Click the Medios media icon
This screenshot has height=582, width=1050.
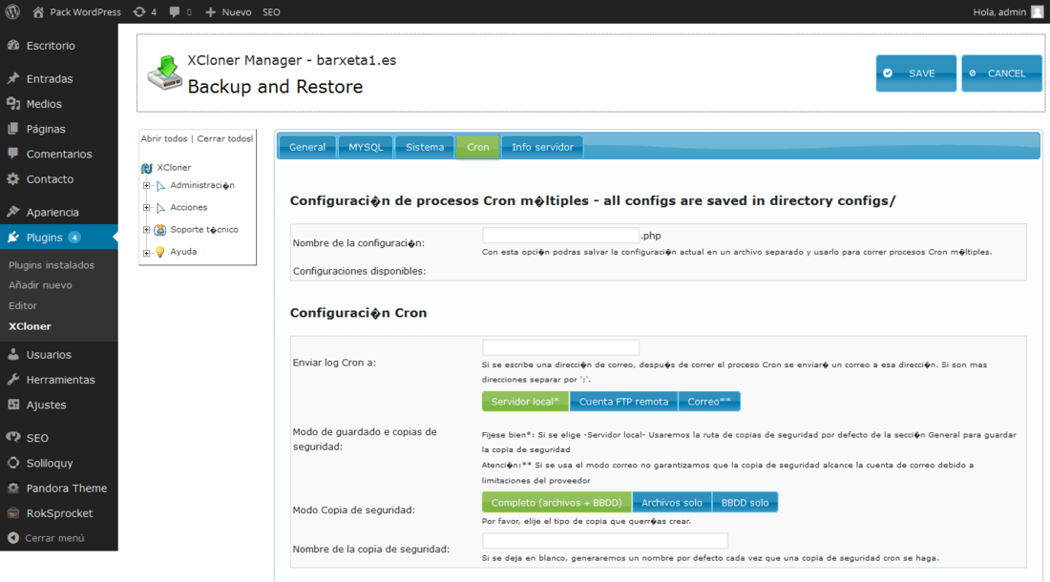tap(13, 104)
